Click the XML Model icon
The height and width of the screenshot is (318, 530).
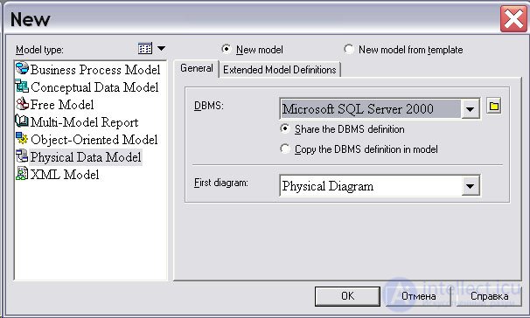[x=22, y=174]
